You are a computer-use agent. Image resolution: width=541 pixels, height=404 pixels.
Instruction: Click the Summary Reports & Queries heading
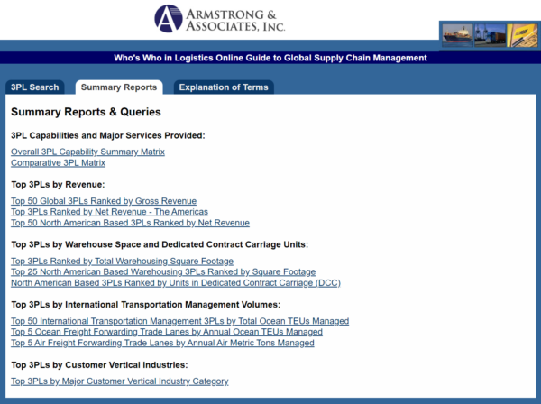pos(86,112)
